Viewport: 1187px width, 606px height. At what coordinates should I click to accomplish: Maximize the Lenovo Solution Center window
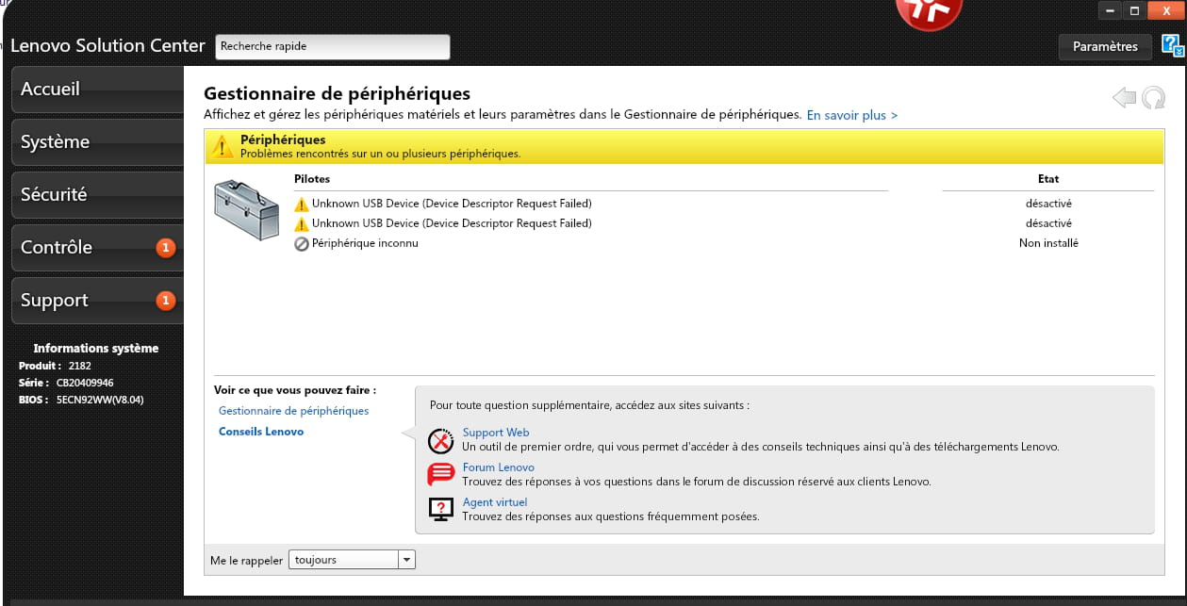tap(1134, 10)
